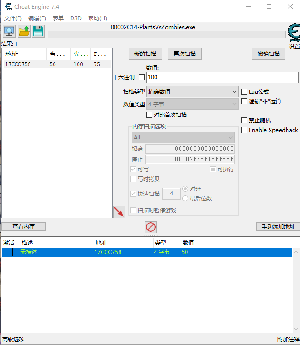Expand the 扫描类型 dropdown

pyautogui.click(x=192, y=92)
